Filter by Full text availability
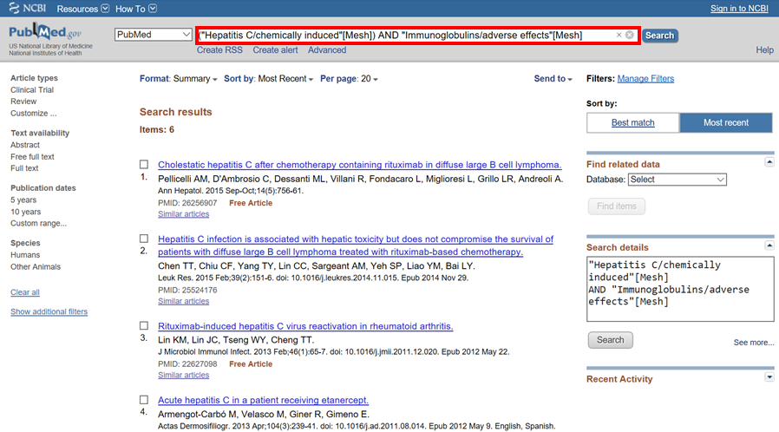Screen dimensions: 779x432 [24, 168]
